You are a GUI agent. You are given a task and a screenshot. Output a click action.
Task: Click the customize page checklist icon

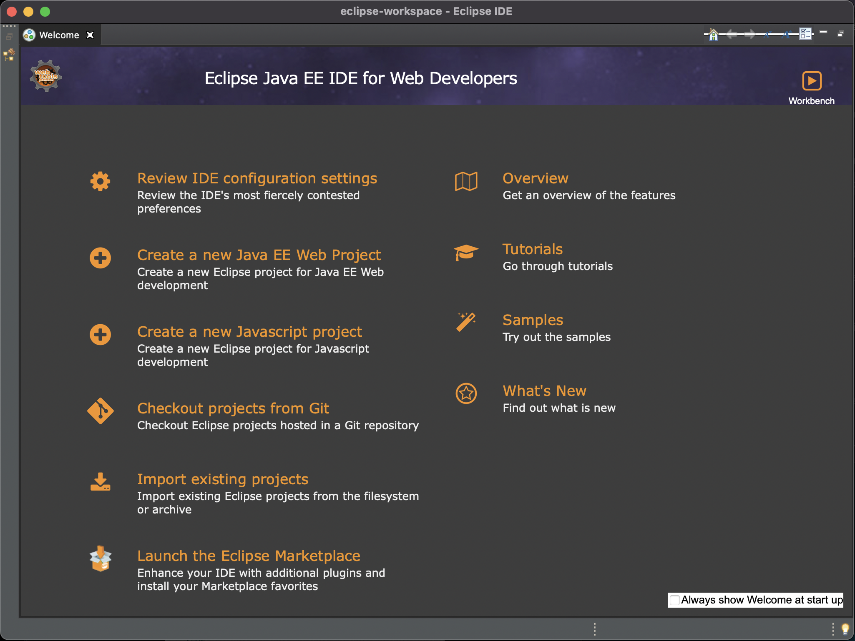tap(805, 35)
